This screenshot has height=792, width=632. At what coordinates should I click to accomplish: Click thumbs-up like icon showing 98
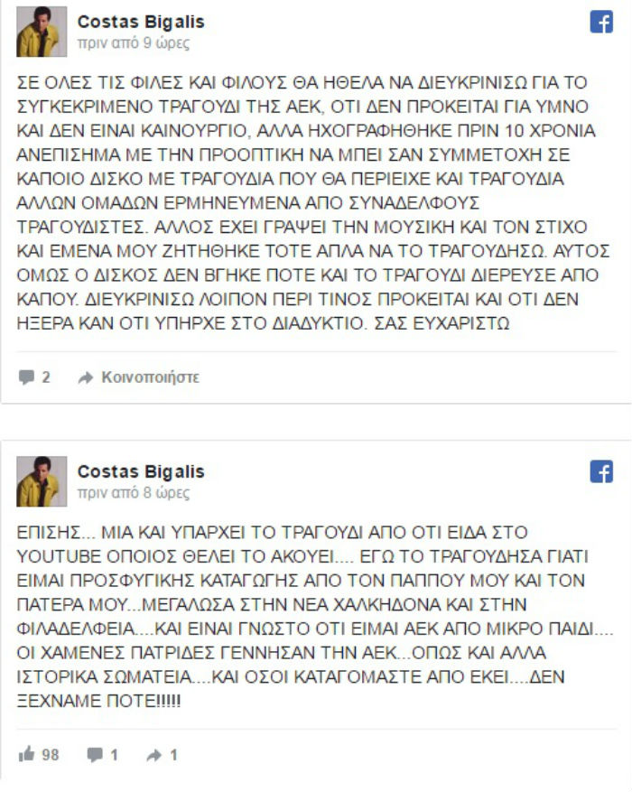(26, 754)
